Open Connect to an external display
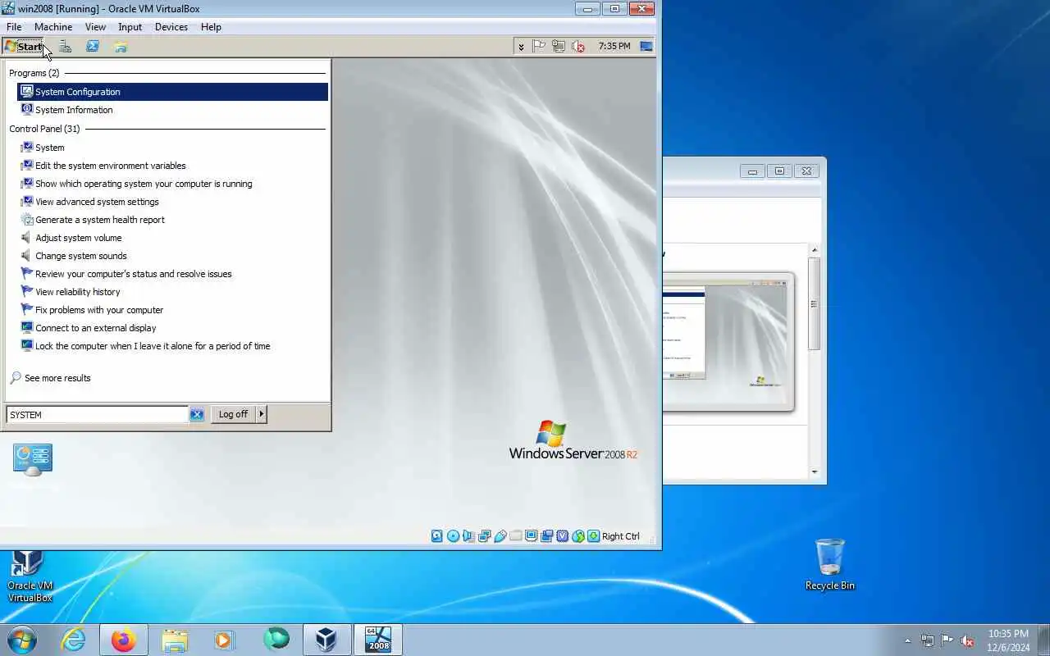The image size is (1050, 656). point(173,328)
